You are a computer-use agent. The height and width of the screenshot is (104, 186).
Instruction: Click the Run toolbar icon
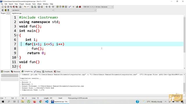pyautogui.click(x=60, y=7)
